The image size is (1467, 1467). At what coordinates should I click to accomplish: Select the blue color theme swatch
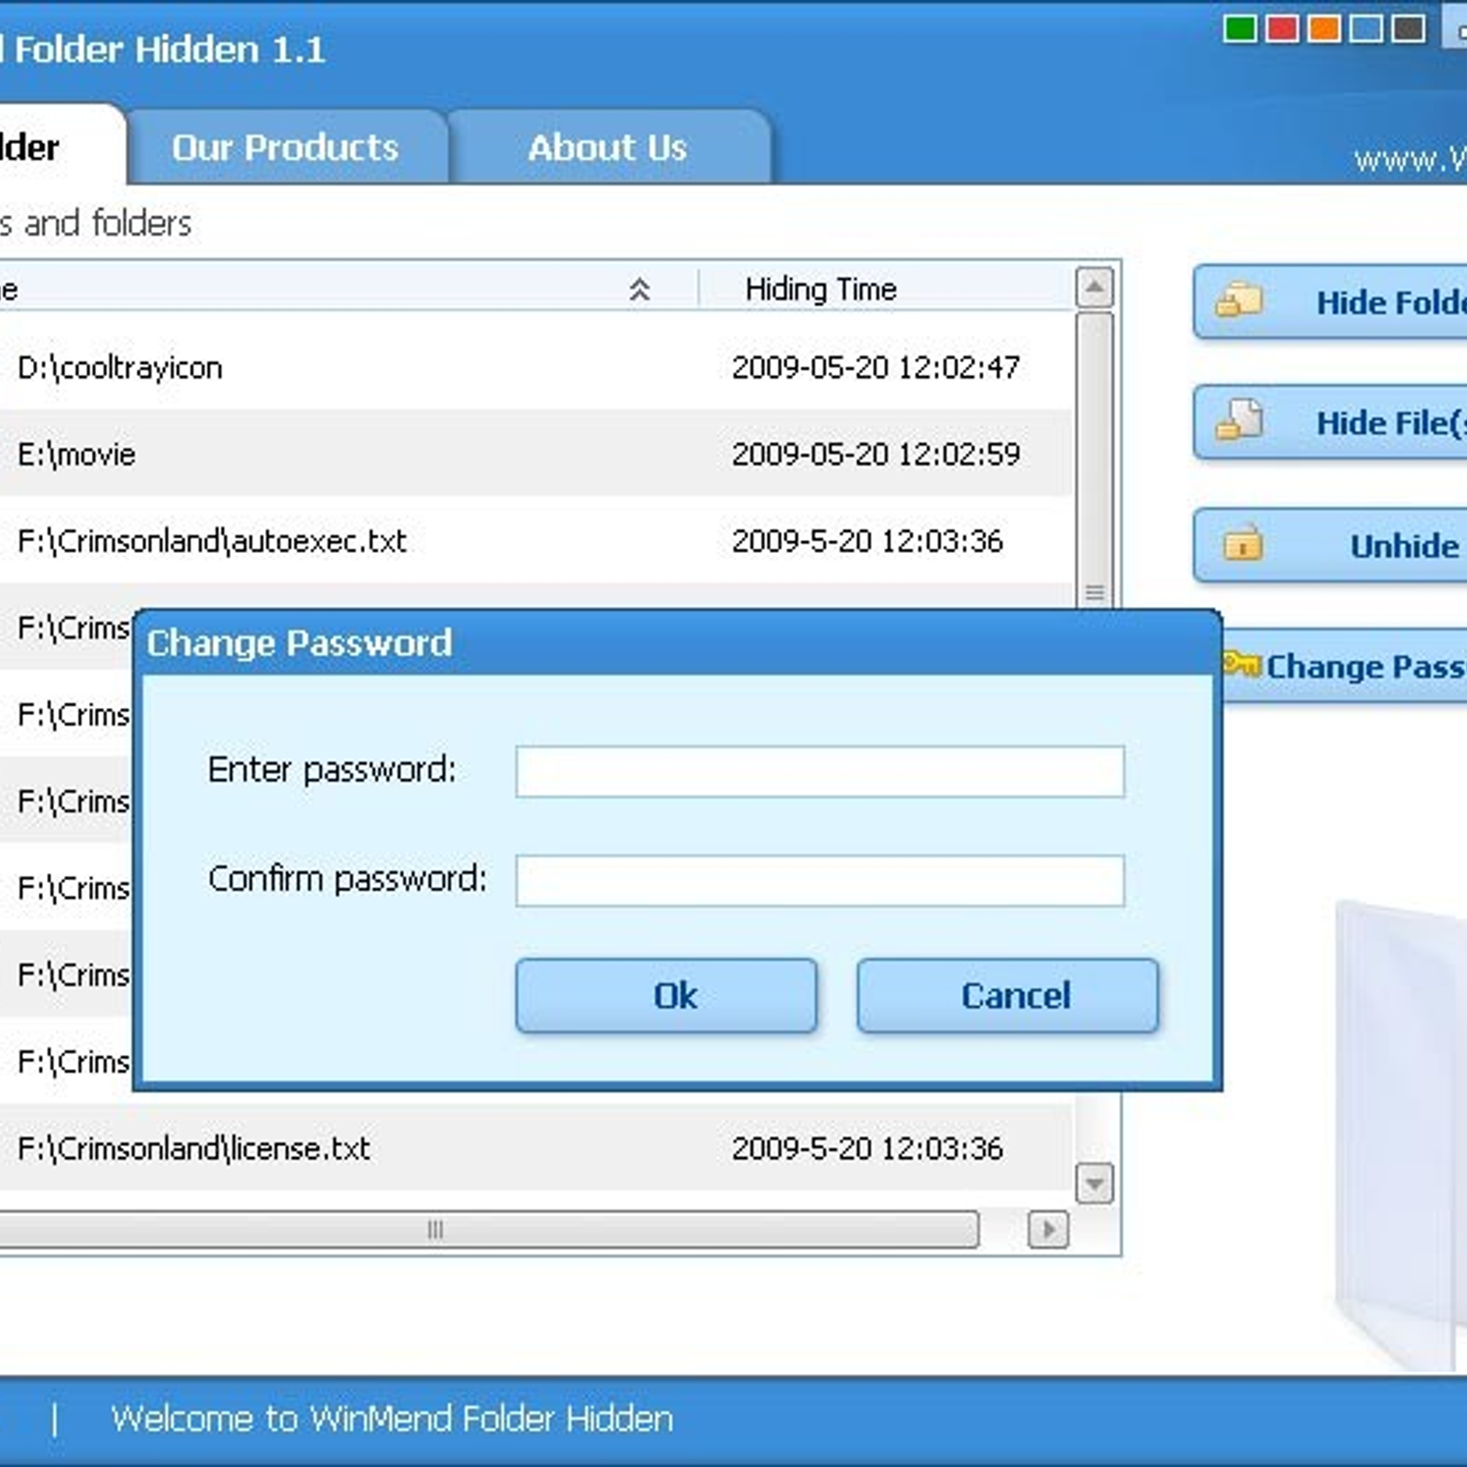(x=1366, y=29)
